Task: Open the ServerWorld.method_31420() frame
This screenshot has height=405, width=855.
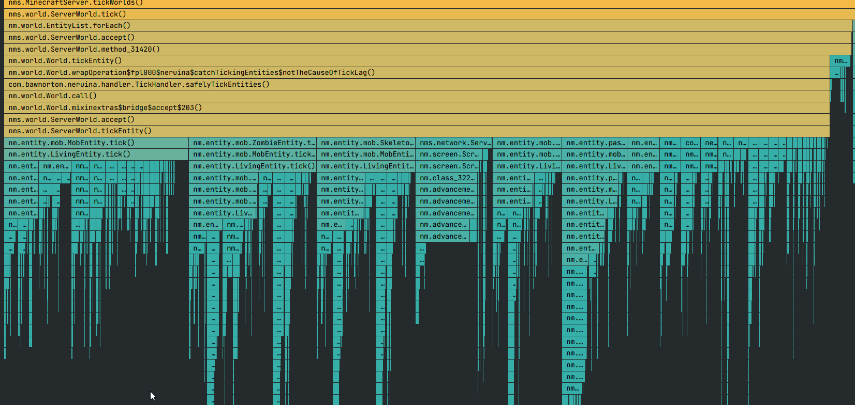Action: 428,49
